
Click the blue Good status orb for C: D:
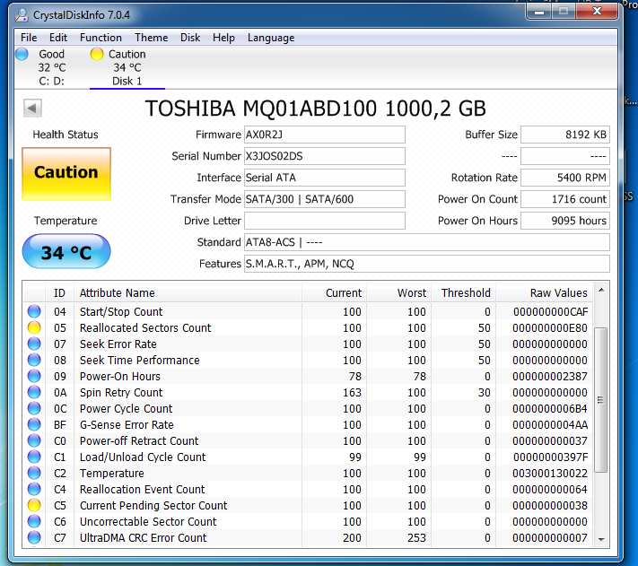coord(22,54)
